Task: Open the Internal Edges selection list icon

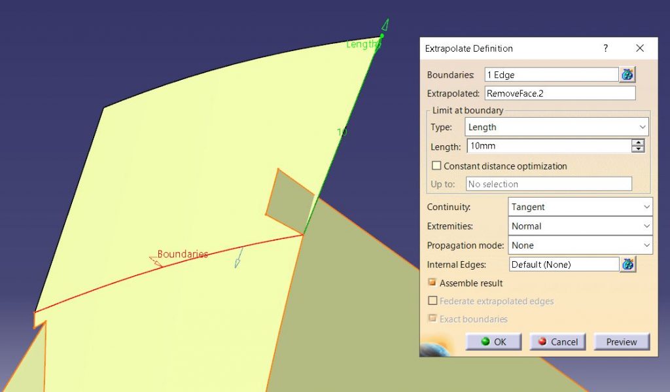Action: pos(627,264)
